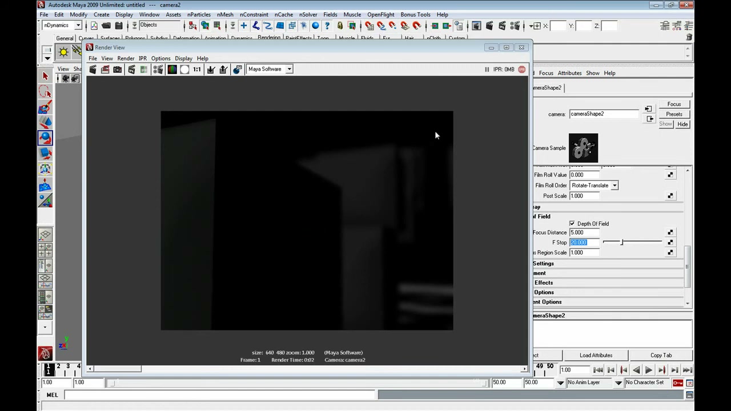Click the MEL command line input
This screenshot has height=411, width=731.
coord(220,395)
